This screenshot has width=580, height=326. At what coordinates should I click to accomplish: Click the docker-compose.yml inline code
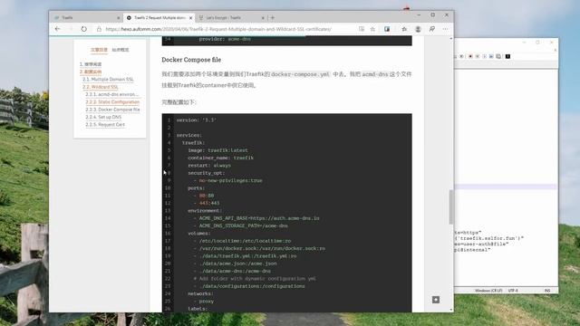(300, 74)
